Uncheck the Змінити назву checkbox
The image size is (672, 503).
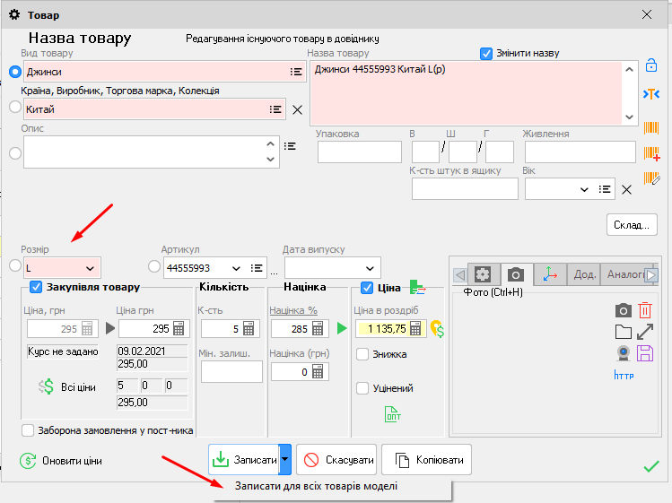pos(487,53)
